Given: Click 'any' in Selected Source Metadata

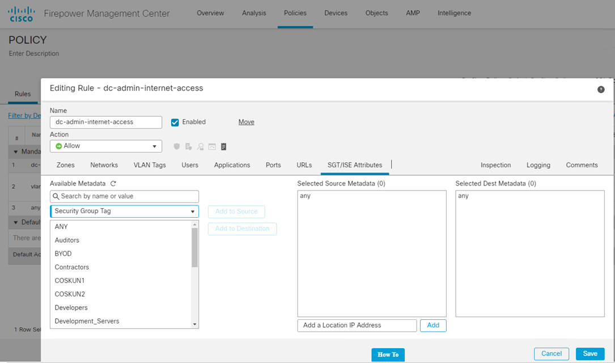Looking at the screenshot, I should pos(305,196).
